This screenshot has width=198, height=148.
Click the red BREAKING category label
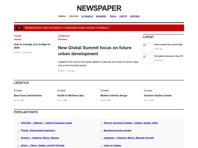point(62,39)
